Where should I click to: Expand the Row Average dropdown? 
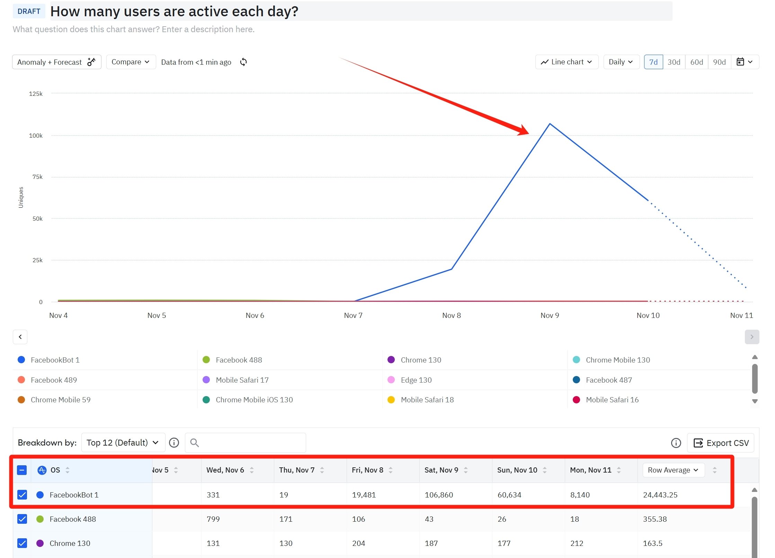click(x=673, y=470)
